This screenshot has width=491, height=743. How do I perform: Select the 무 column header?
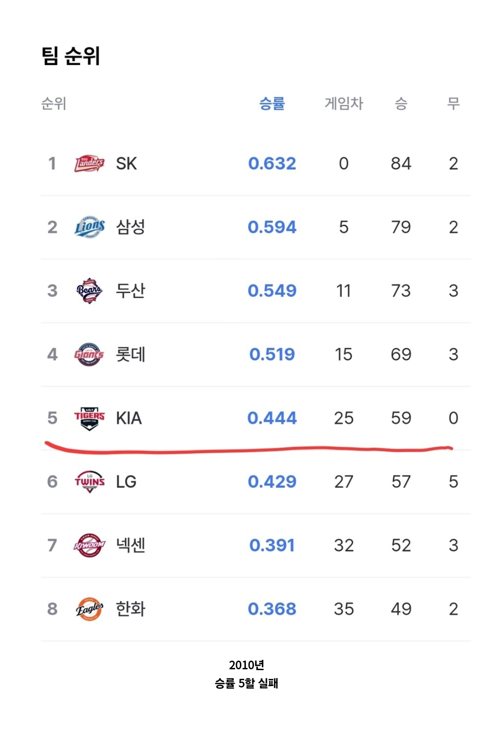tap(453, 104)
